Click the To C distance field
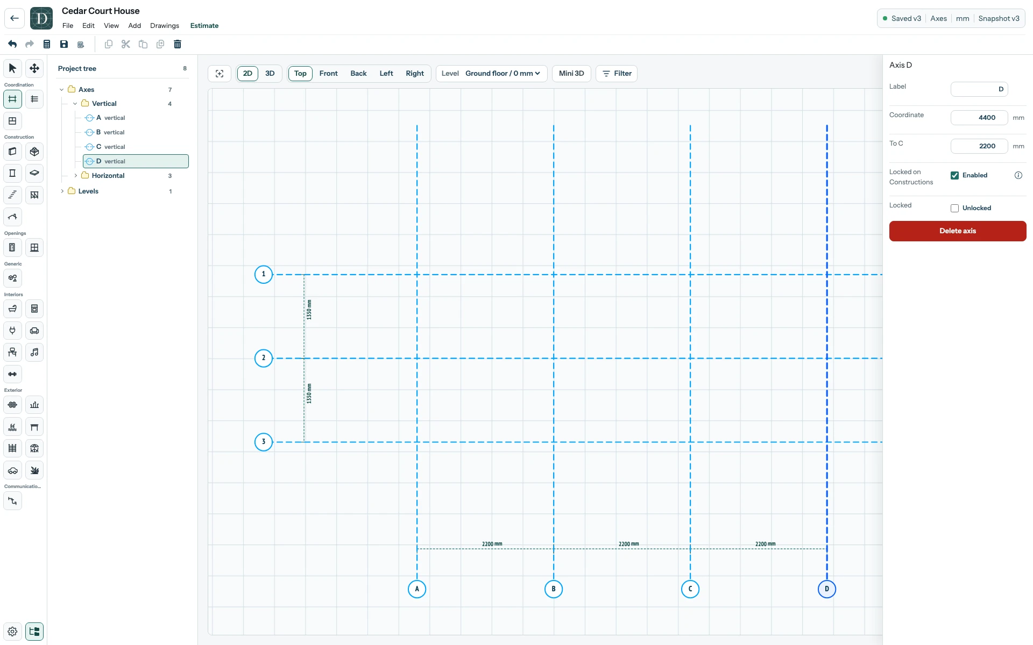The height and width of the screenshot is (645, 1033). (x=979, y=146)
